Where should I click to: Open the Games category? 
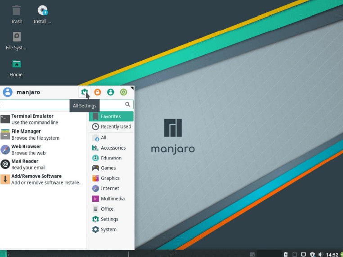[111, 168]
